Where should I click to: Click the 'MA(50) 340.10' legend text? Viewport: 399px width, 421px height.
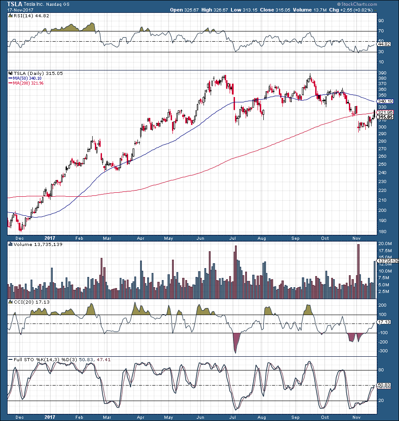[x=27, y=78]
